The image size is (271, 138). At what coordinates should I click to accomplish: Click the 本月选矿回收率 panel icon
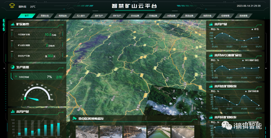click(211, 86)
